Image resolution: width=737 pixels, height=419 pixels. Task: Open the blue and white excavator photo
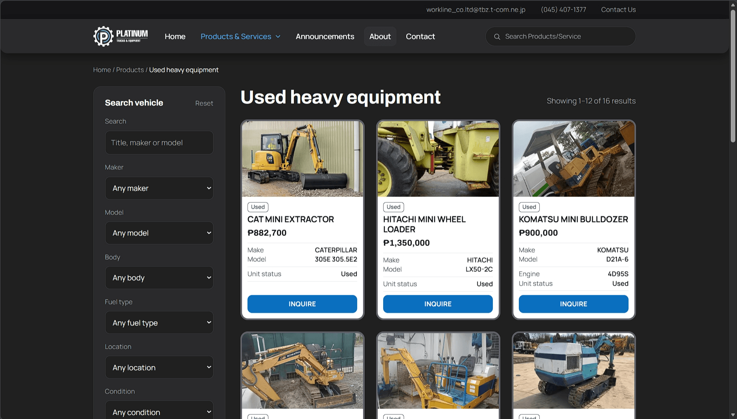pyautogui.click(x=574, y=371)
